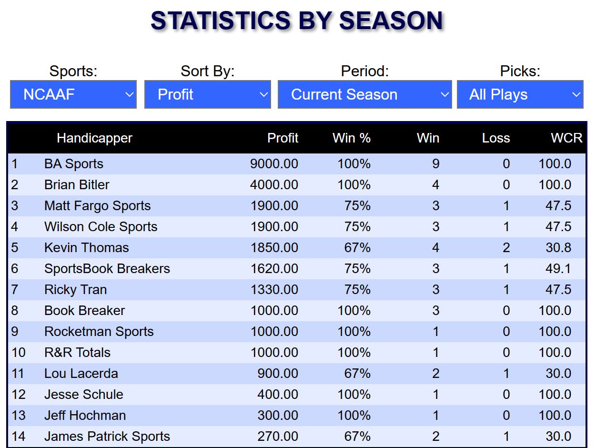Expand the Picks All Plays dropdown

click(x=520, y=94)
